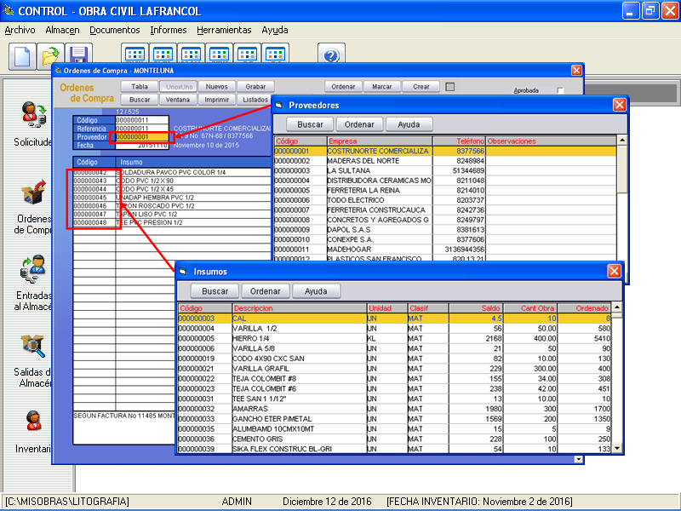
Task: Click Ordenar in Ordenes de Compra window
Action: [x=343, y=87]
